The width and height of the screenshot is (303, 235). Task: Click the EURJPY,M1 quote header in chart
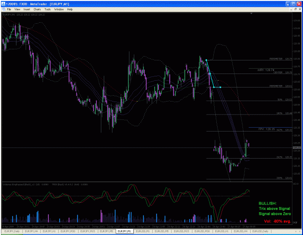point(24,15)
